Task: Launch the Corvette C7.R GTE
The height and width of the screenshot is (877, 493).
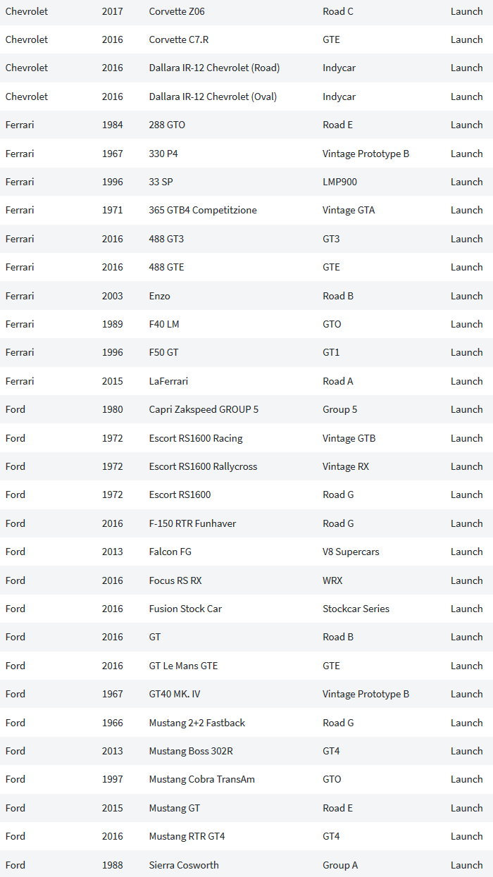Action: point(466,39)
